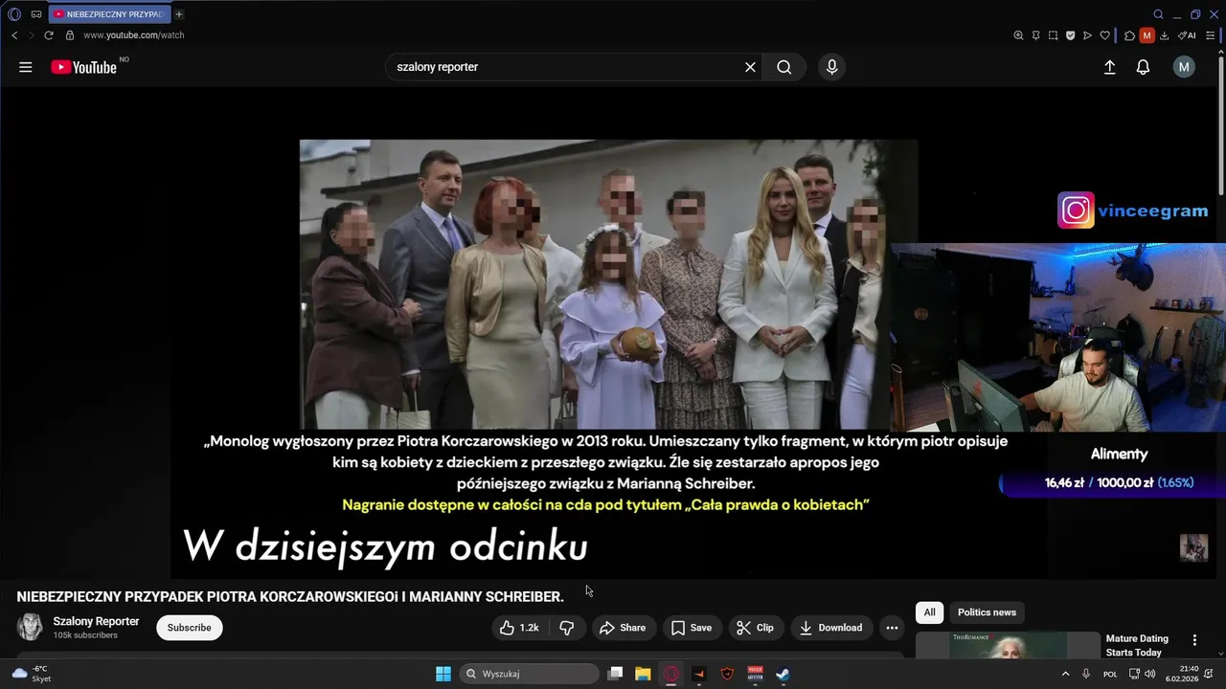The height and width of the screenshot is (689, 1226).
Task: Take a snapshot with the selection icon
Action: (1053, 35)
